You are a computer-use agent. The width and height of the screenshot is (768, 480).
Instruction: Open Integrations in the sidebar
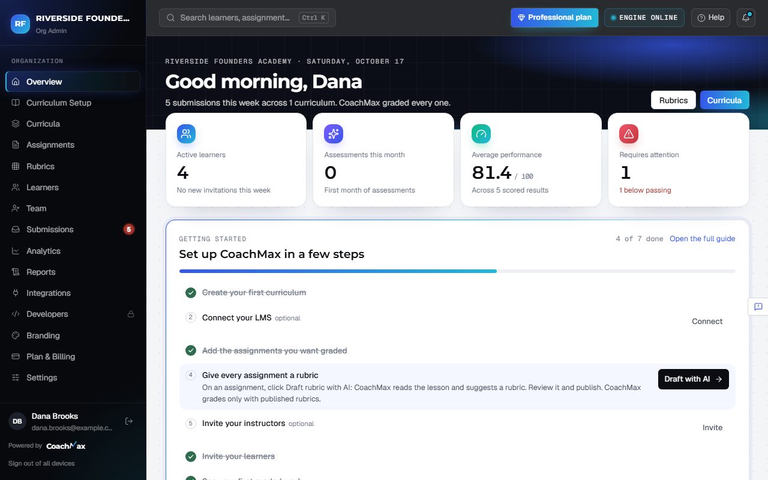73,293
